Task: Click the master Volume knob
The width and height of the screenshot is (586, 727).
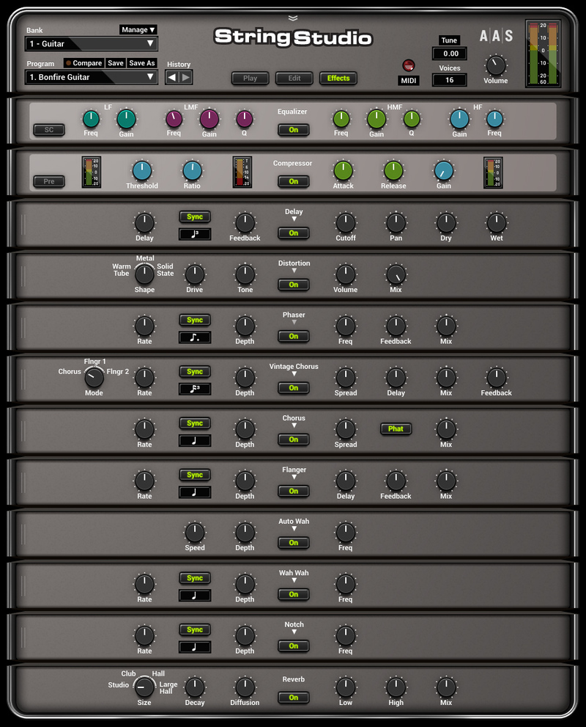Action: (496, 66)
